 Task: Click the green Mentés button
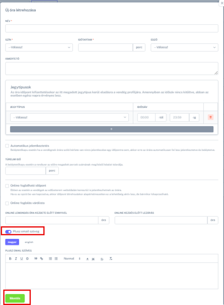(x=15, y=298)
